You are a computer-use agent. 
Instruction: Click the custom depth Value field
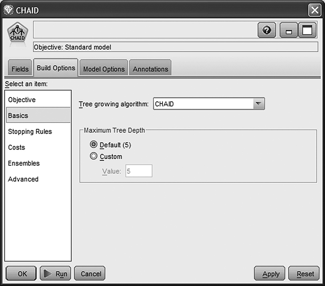click(x=139, y=171)
